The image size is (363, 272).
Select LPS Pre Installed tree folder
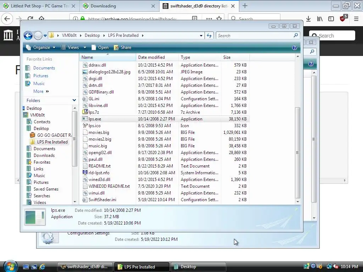point(52,142)
